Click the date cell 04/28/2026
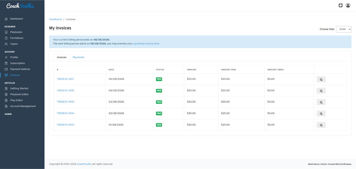356x169 pixels. coord(116,90)
